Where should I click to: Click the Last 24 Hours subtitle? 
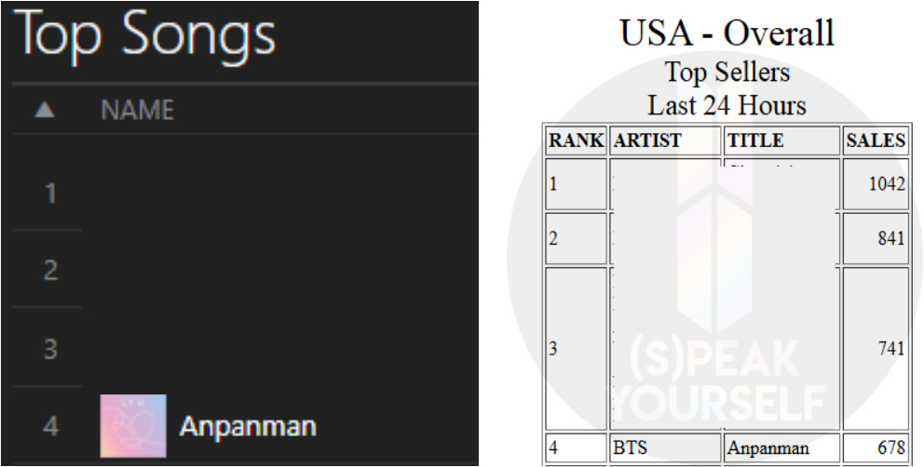point(727,105)
